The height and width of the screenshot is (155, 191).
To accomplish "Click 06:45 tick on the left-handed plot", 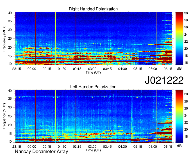I will click(x=168, y=147).
